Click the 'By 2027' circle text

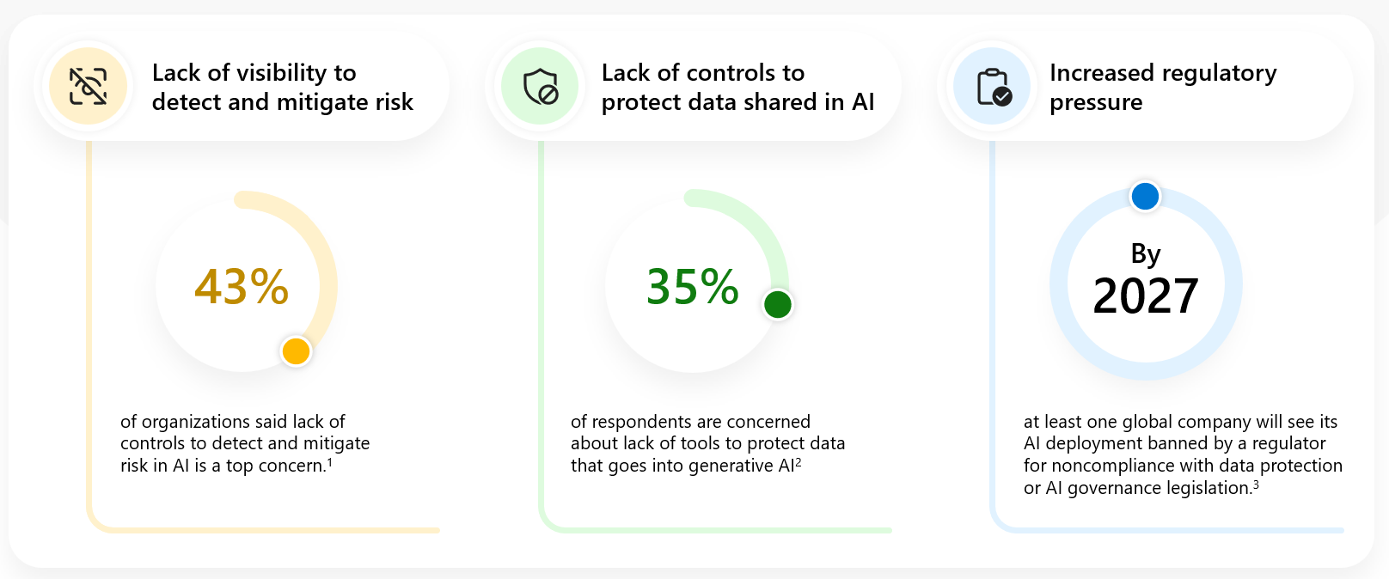[1146, 280]
